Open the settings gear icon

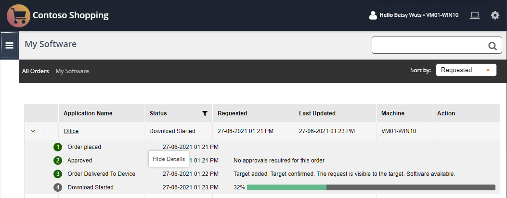[495, 15]
